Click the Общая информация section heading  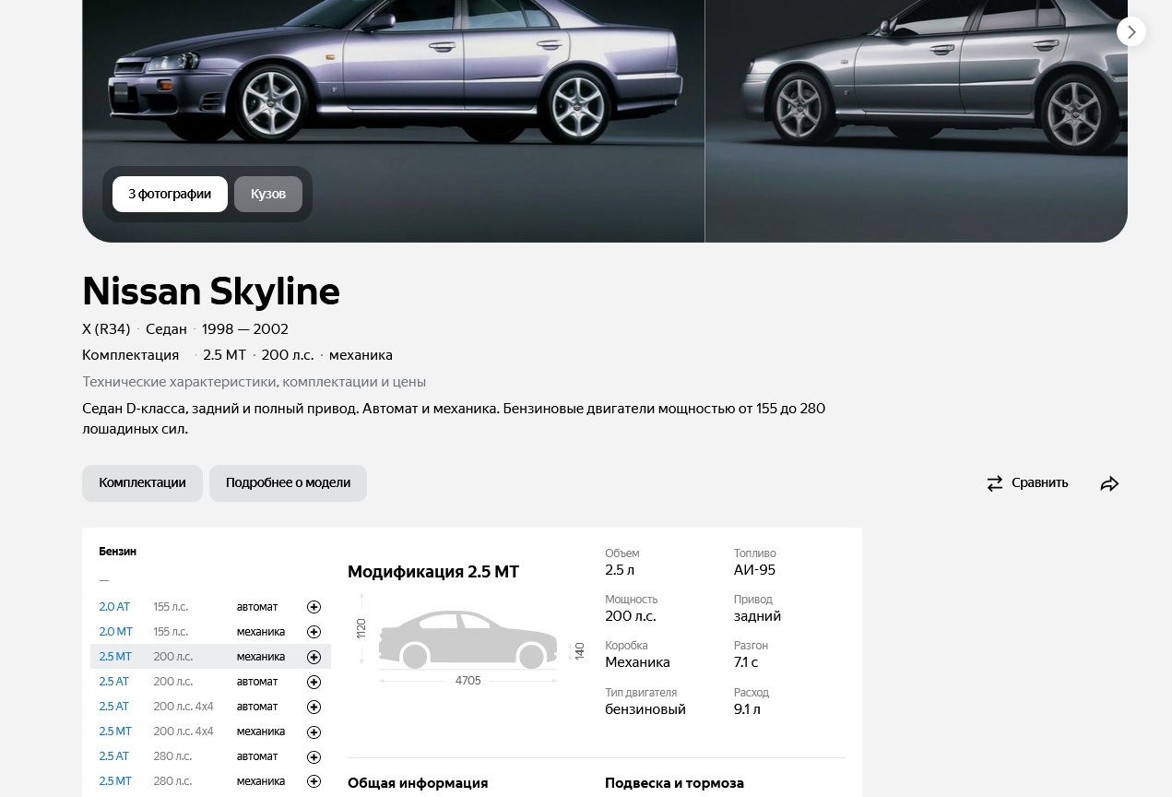(418, 783)
